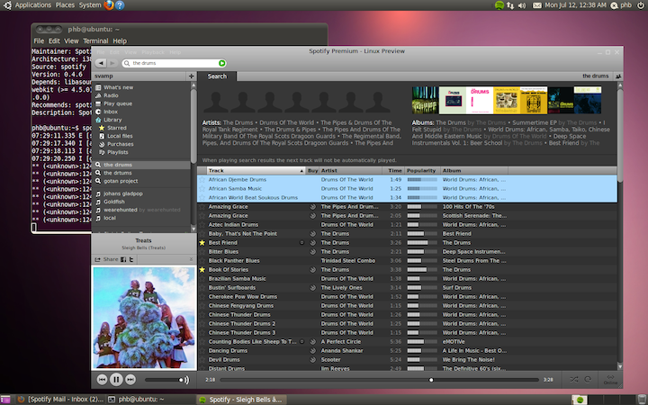
Task: Open the Ubuntu Applications menu
Action: click(32, 5)
